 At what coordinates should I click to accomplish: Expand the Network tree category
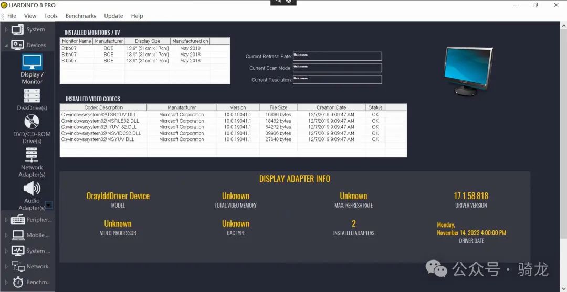[x=6, y=266]
